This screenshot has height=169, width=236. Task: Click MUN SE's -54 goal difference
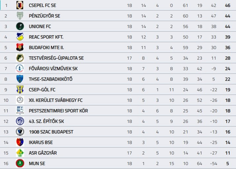pos(214,163)
